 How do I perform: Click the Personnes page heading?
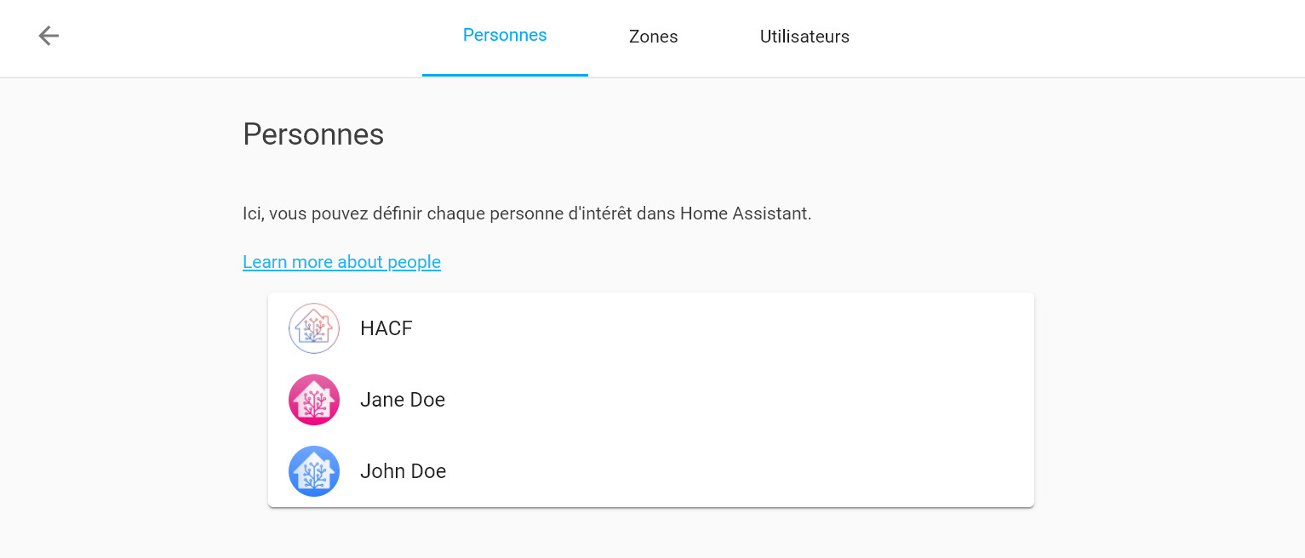[x=313, y=134]
